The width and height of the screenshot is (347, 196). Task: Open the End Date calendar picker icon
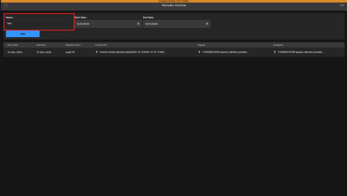207,24
